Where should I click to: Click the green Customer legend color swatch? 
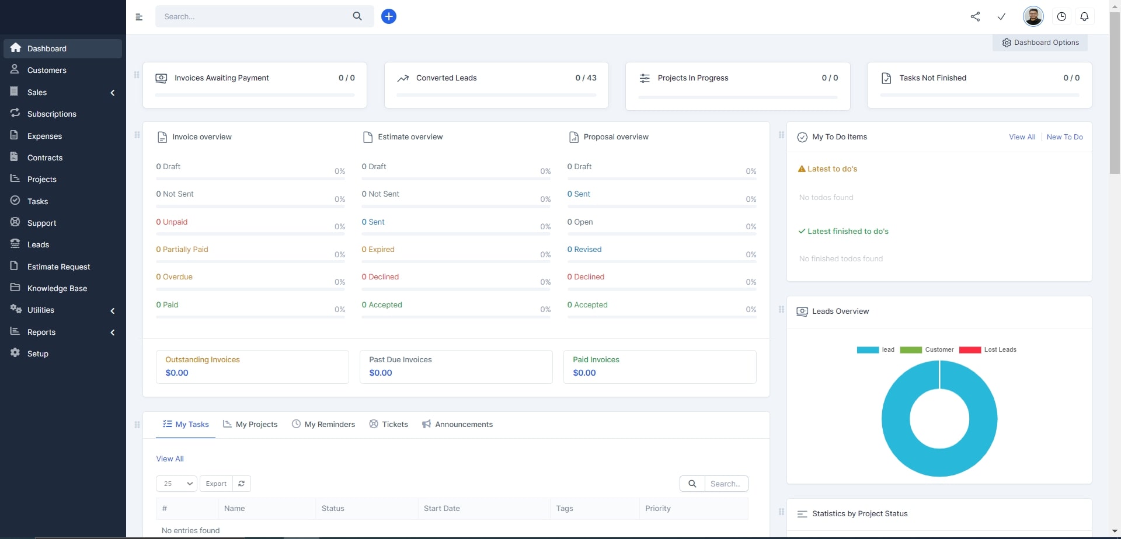tap(910, 350)
